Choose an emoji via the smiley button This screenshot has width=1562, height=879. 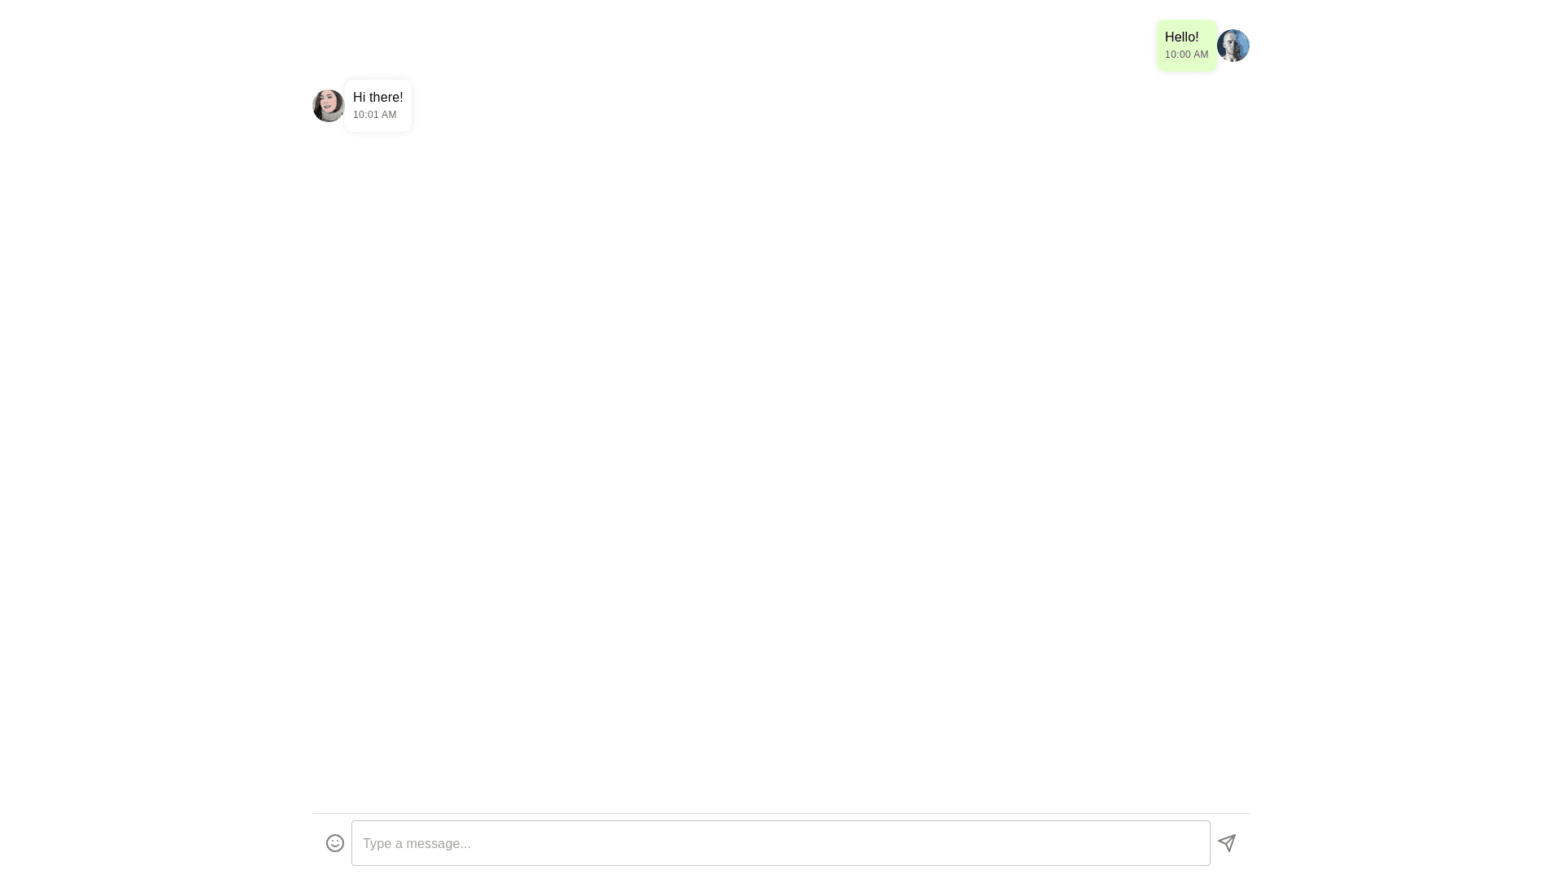335,843
